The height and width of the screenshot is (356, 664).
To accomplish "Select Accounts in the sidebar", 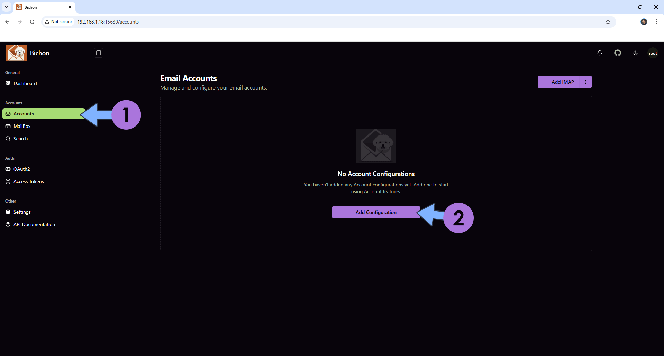I will (x=24, y=114).
